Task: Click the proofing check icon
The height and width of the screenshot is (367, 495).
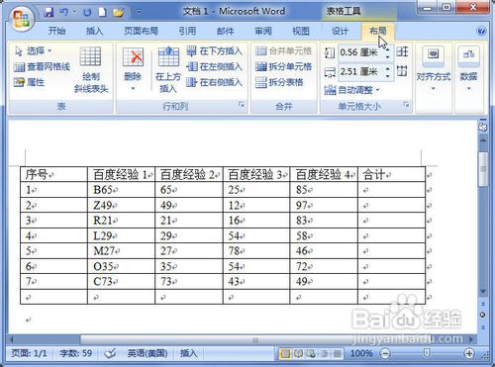Action: click(110, 353)
